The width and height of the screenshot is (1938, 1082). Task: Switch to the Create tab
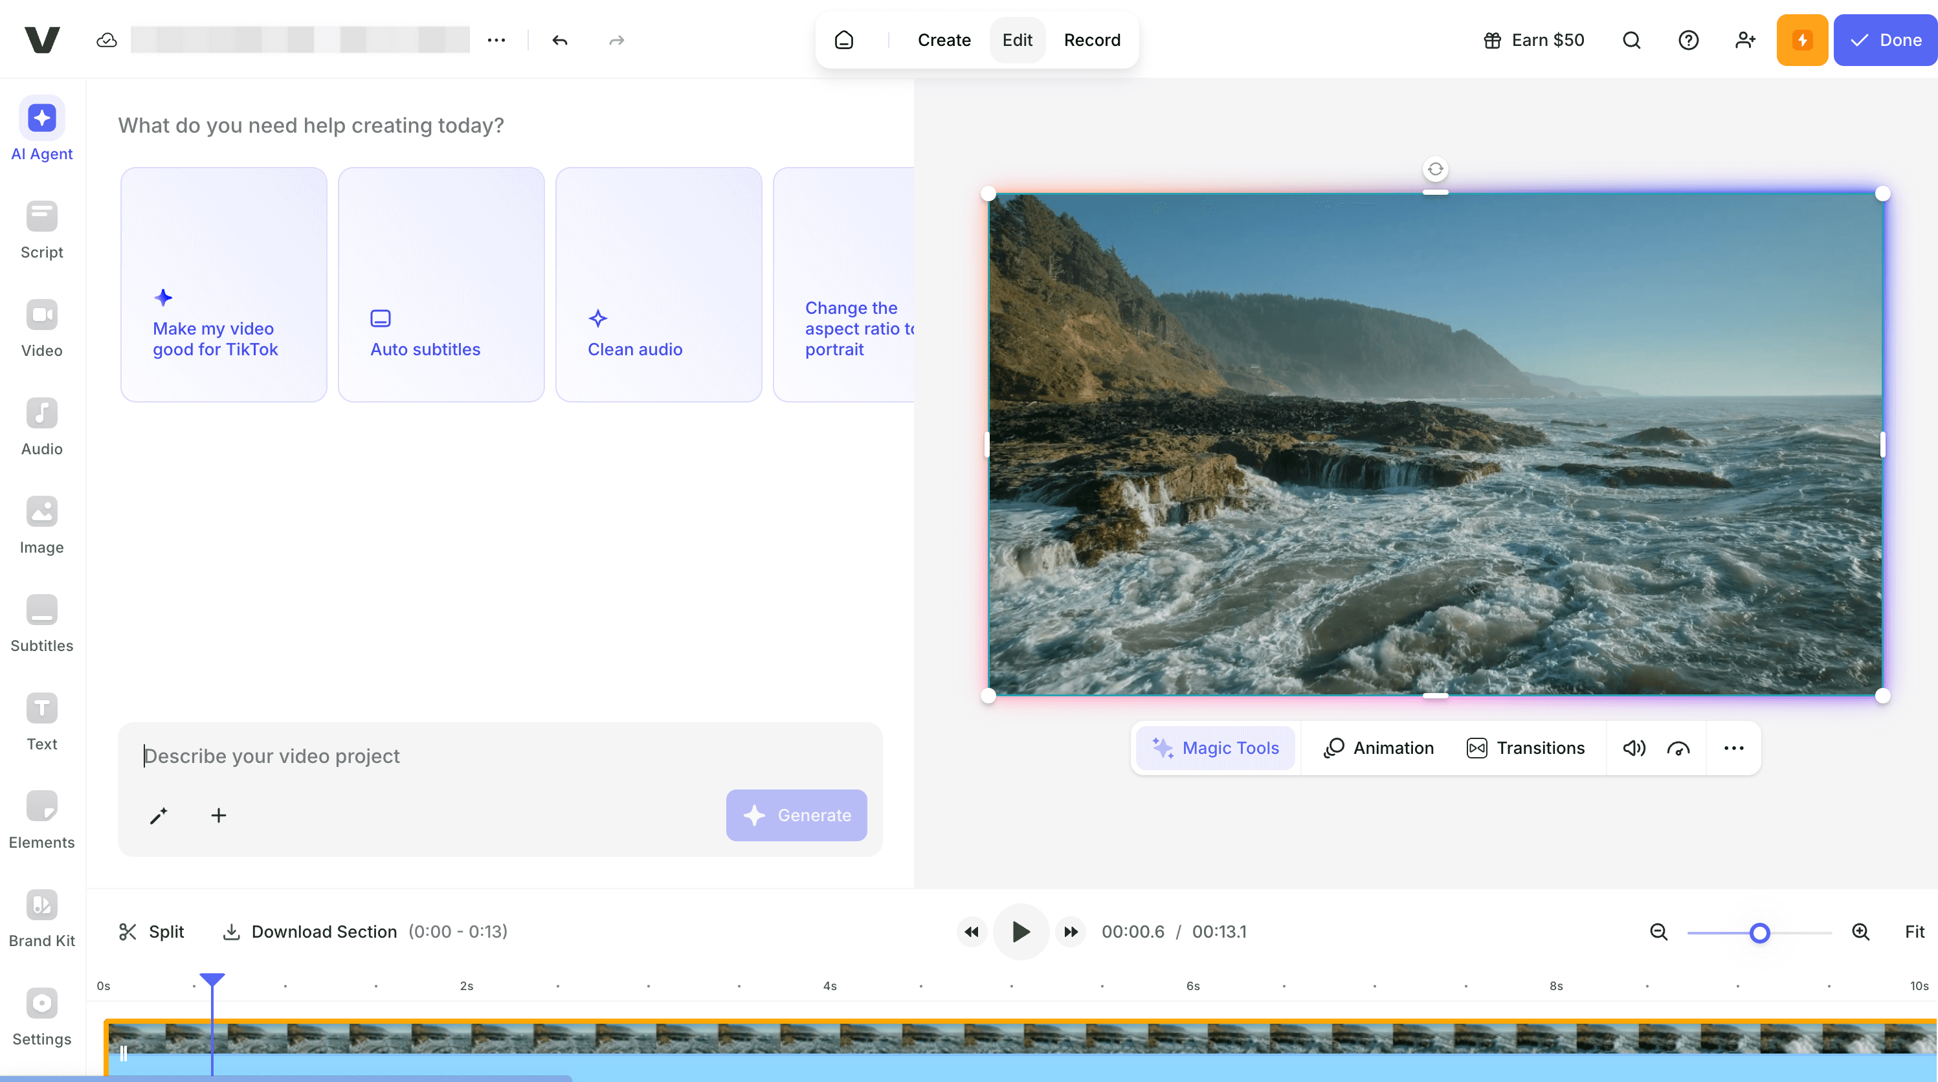943,40
